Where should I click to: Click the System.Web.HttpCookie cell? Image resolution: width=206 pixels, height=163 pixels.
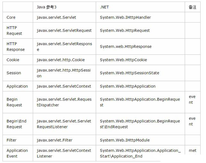coord(124,60)
